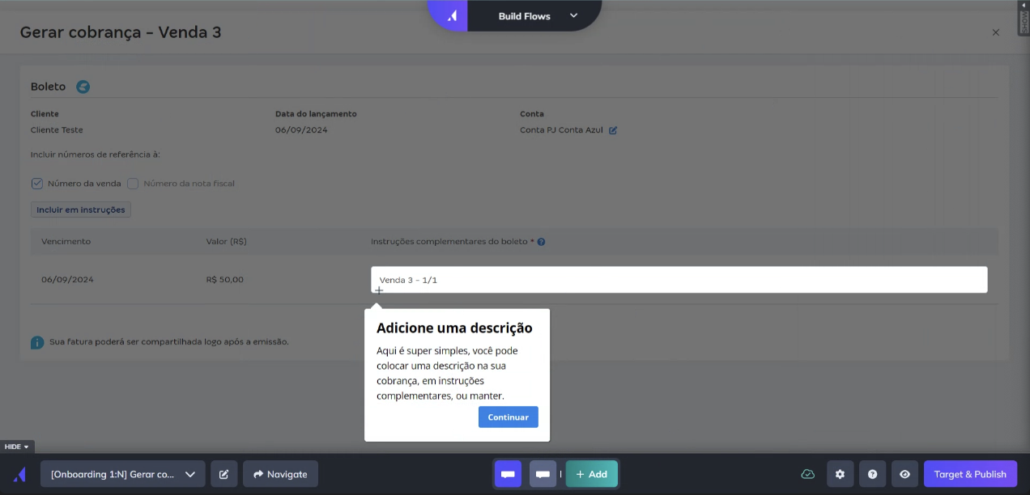Click the Add step button
This screenshot has width=1030, height=495.
point(591,474)
